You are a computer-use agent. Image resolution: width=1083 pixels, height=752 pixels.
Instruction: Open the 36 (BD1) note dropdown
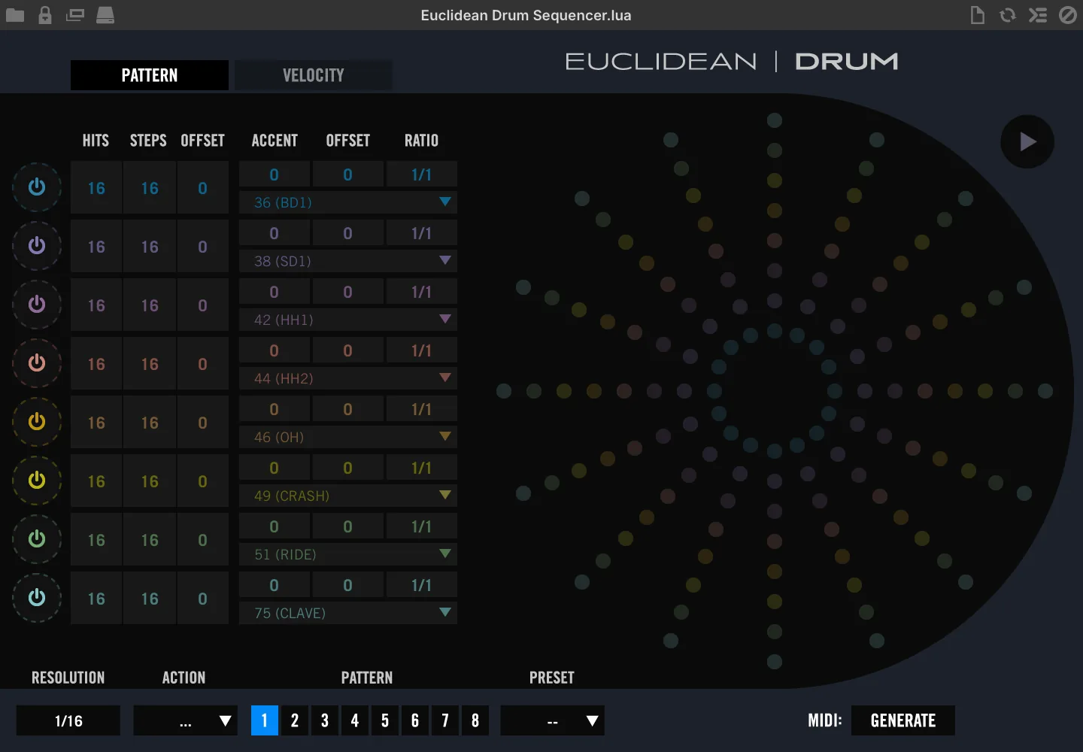(348, 202)
